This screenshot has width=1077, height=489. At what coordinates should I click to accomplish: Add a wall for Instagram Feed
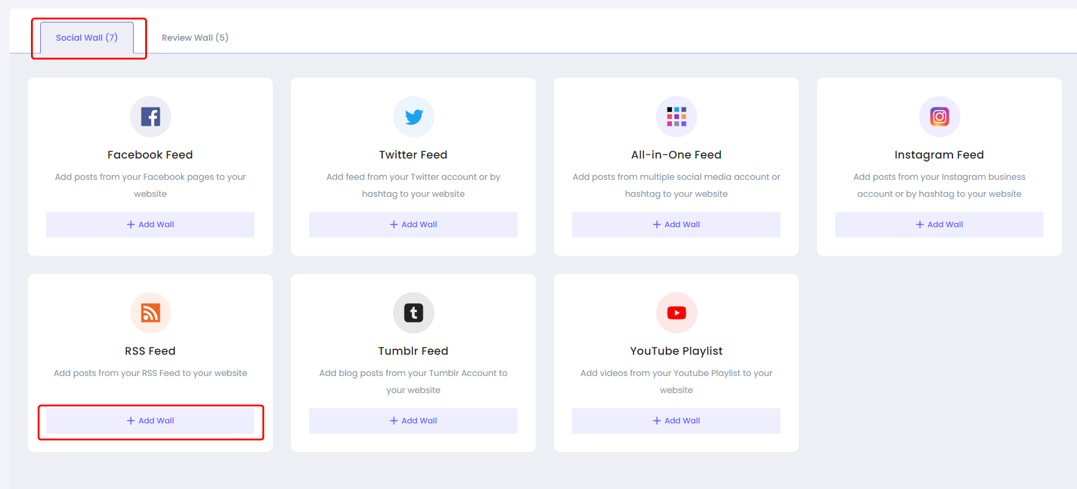[x=940, y=225]
